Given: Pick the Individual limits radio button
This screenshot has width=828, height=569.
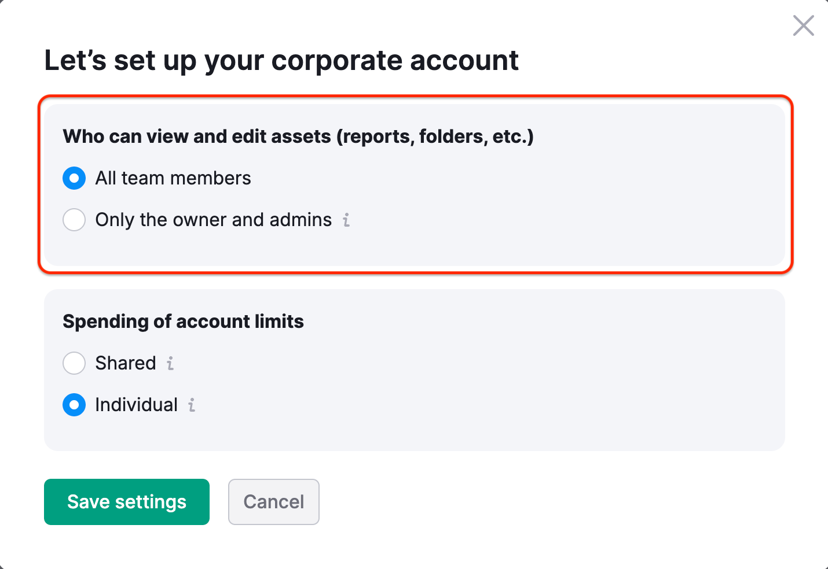Looking at the screenshot, I should pos(74,405).
